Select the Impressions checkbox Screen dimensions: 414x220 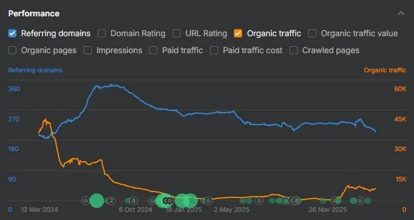(88, 50)
